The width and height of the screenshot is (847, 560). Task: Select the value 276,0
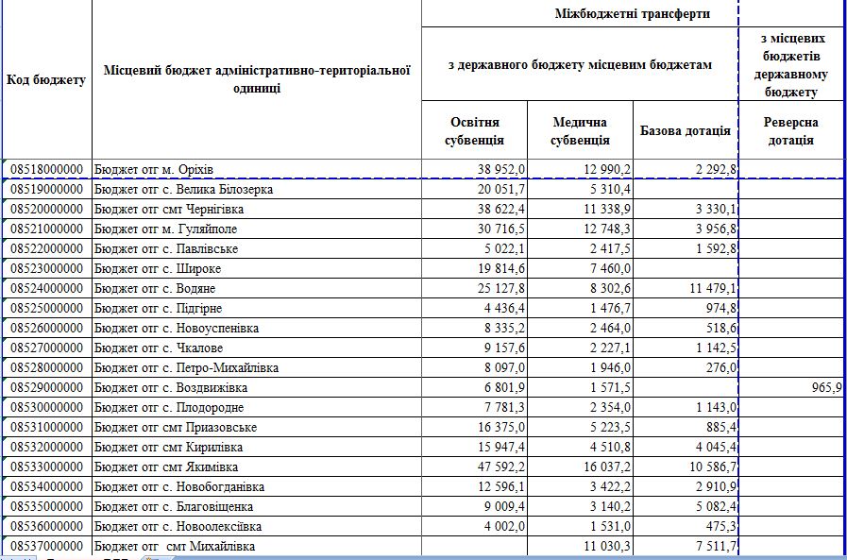686,367
